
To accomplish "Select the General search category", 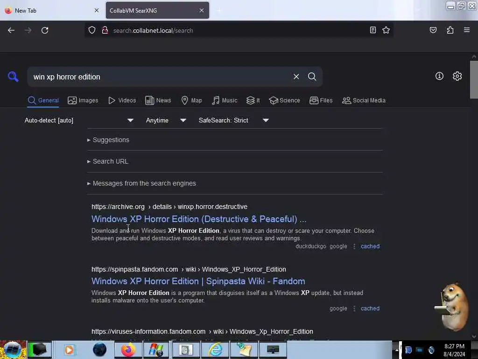I will pos(43,101).
